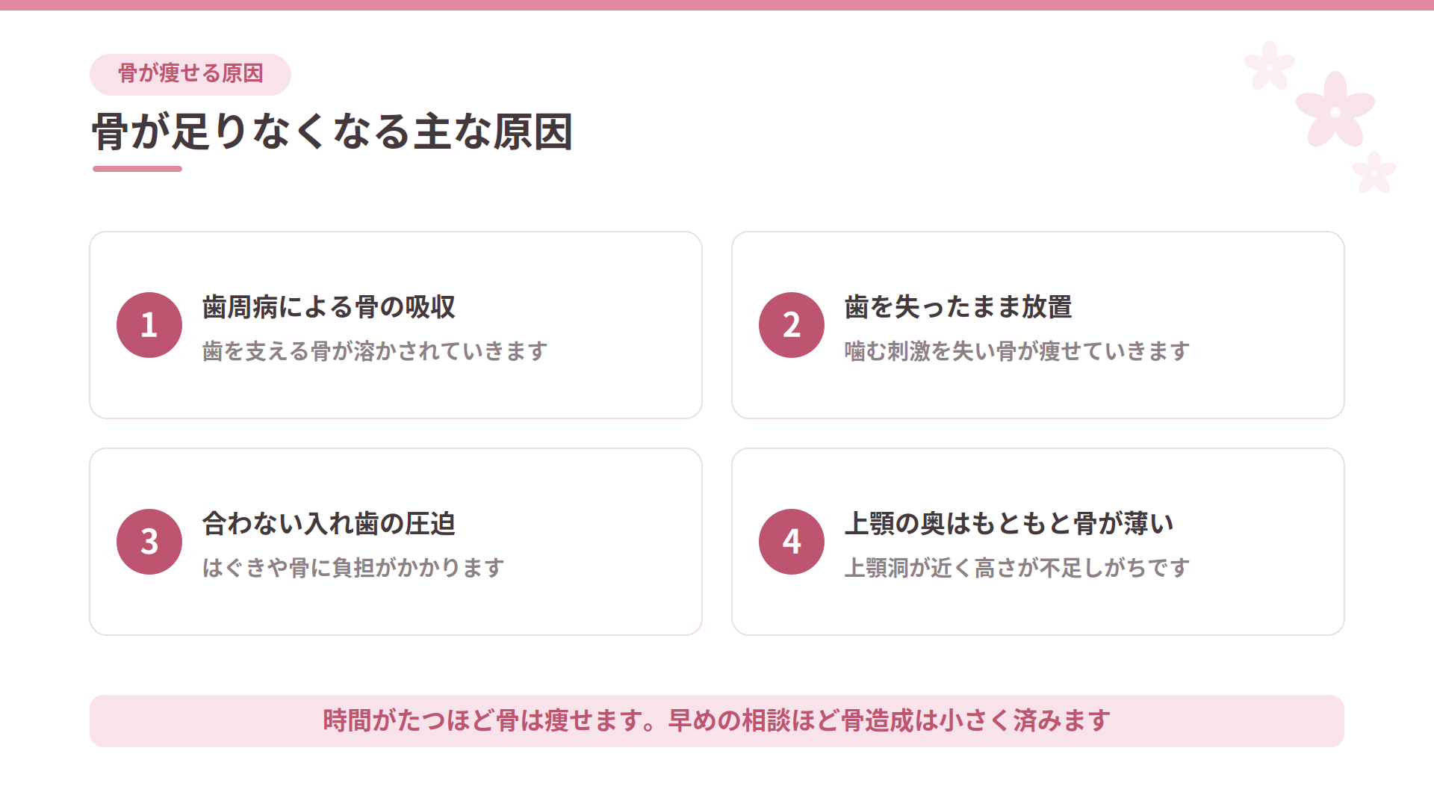Click the pink top border bar
The width and height of the screenshot is (1434, 807).
coord(717,4)
